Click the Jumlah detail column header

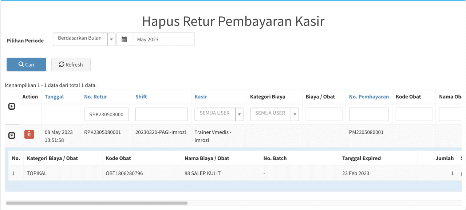[445, 158]
